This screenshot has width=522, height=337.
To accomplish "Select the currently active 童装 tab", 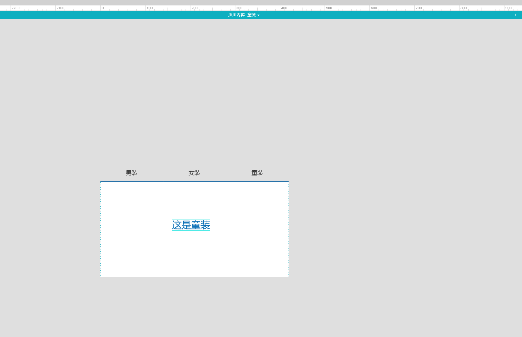I will 257,173.
